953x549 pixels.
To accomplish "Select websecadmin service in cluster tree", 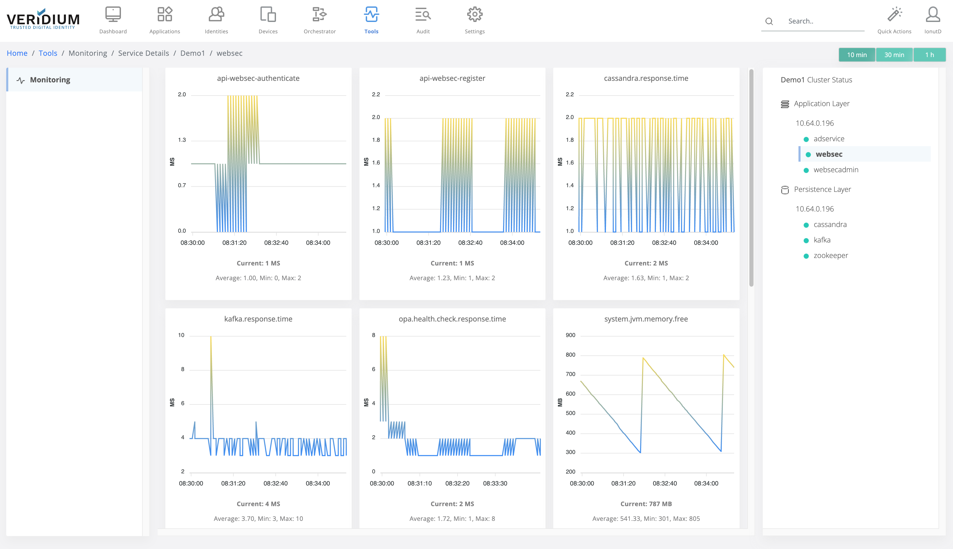I will point(836,170).
